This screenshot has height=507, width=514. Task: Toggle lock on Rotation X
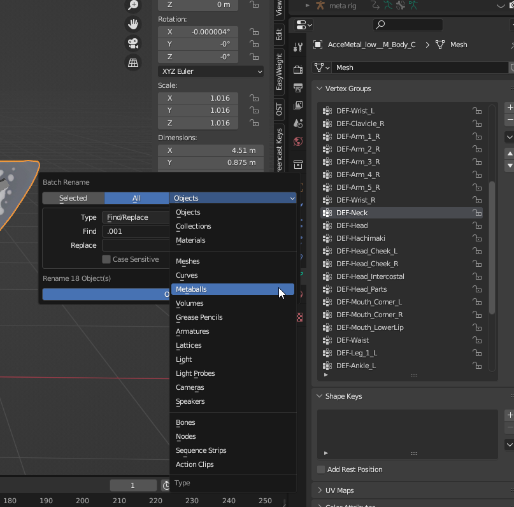tap(254, 32)
